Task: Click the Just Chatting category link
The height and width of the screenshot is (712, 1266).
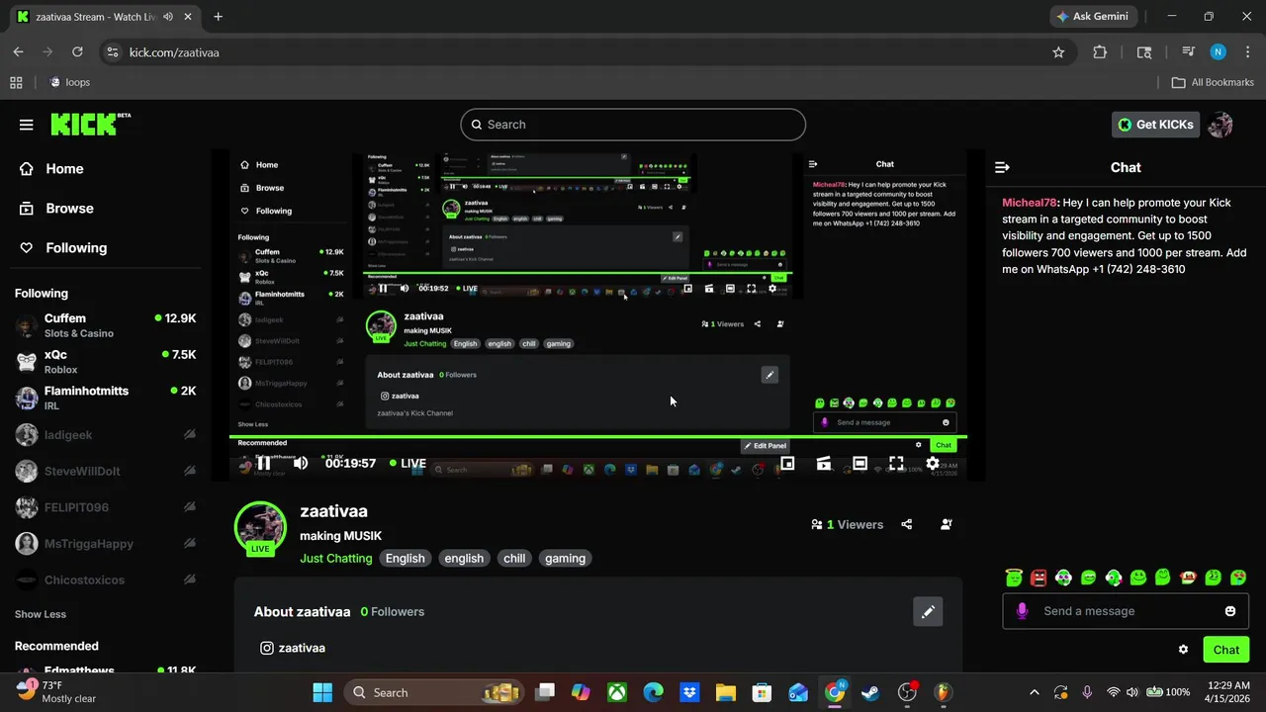Action: [336, 559]
